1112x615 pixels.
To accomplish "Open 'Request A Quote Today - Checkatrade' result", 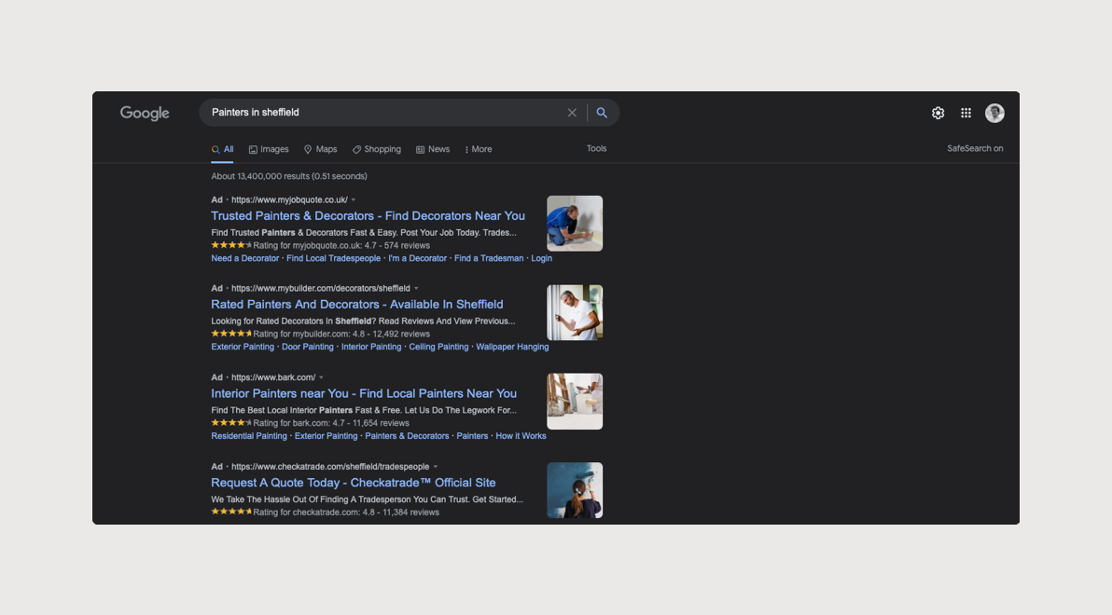I will click(x=354, y=484).
